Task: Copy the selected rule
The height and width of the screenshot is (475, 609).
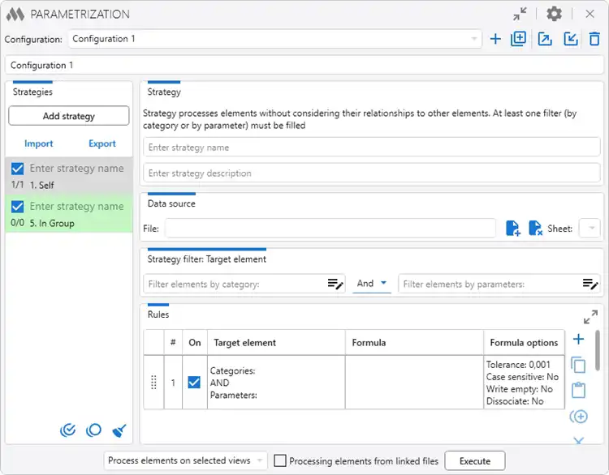Action: [578, 365]
